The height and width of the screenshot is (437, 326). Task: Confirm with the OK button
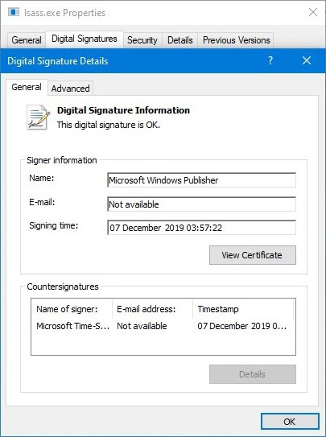[x=290, y=422]
